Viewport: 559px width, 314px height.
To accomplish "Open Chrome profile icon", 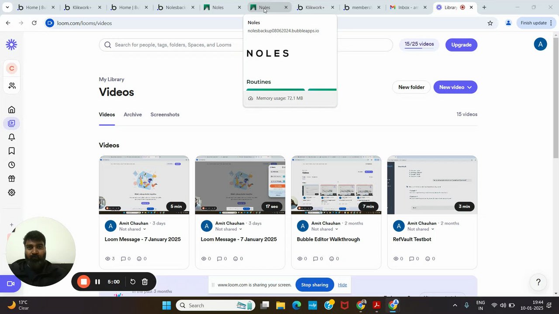I will click(508, 23).
